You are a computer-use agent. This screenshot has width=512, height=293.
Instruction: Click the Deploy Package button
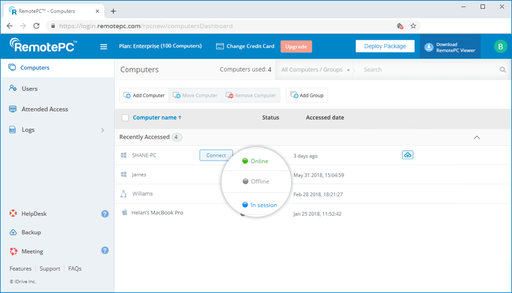pyautogui.click(x=385, y=46)
